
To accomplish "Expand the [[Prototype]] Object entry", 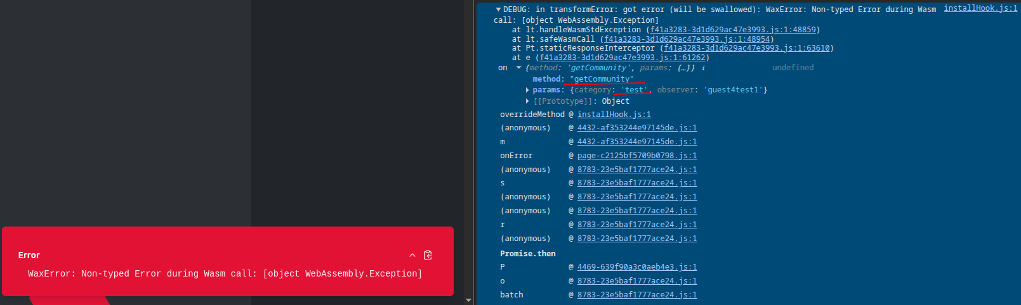I will coord(527,101).
